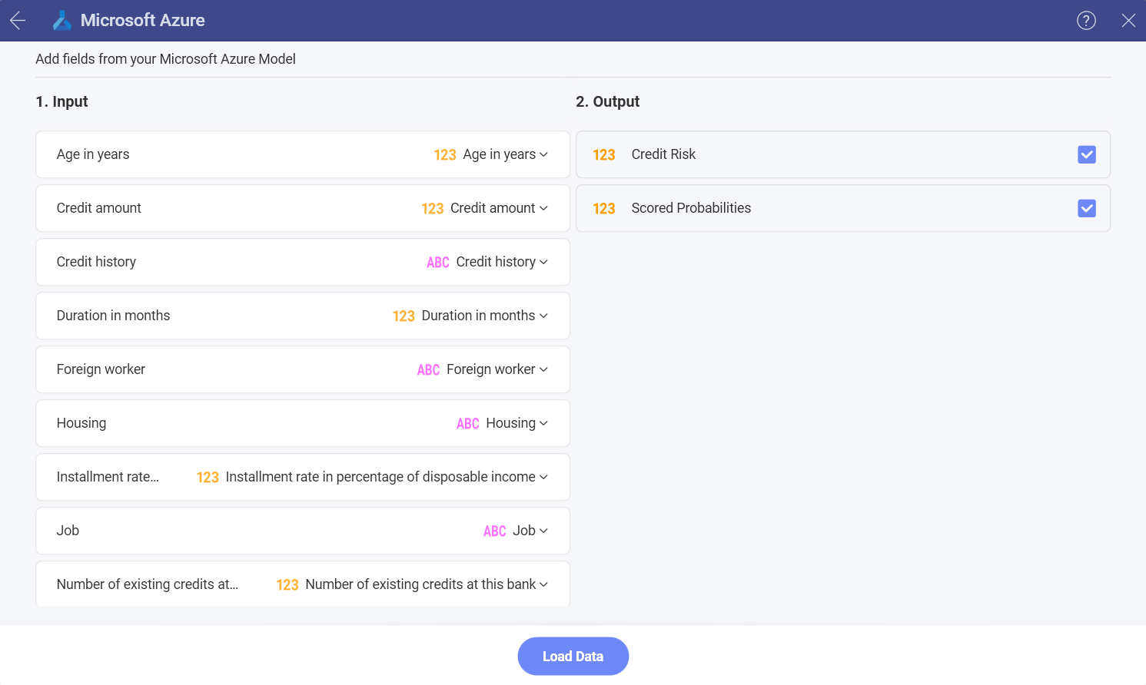Click the Microsoft Azure logo icon
The width and height of the screenshot is (1146, 685).
(x=61, y=21)
